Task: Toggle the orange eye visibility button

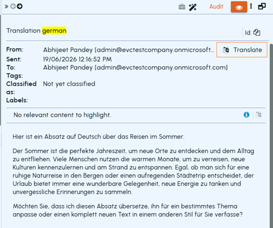Action: pos(239,7)
